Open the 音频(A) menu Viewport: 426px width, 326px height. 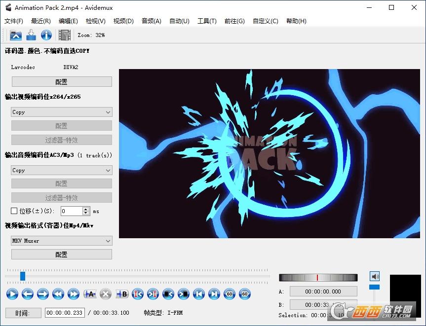152,21
